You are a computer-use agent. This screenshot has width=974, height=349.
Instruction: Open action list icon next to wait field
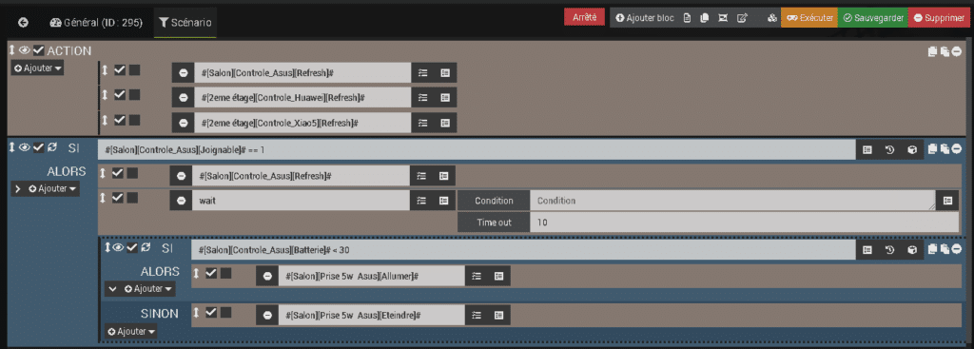pyautogui.click(x=421, y=201)
